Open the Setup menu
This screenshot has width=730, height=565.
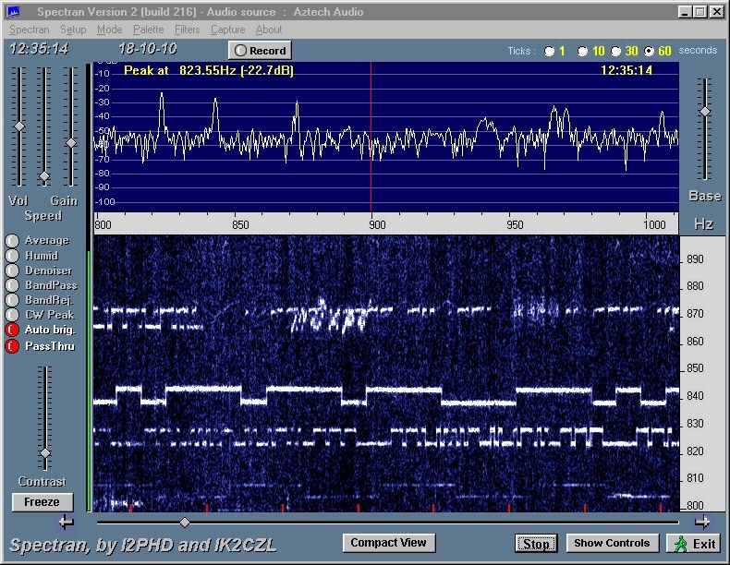(73, 30)
